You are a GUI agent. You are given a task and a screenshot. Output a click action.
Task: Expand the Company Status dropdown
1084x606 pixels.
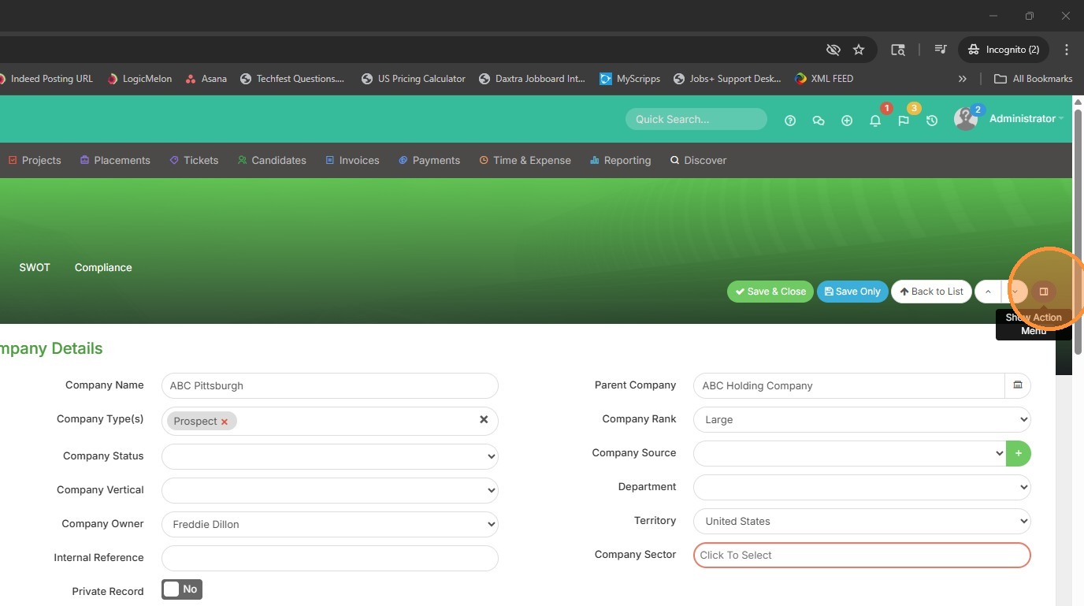point(330,456)
